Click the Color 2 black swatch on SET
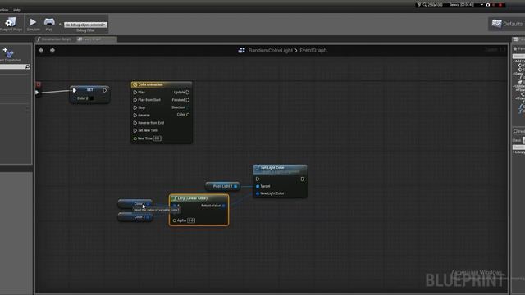This screenshot has height=295, width=525. point(91,98)
